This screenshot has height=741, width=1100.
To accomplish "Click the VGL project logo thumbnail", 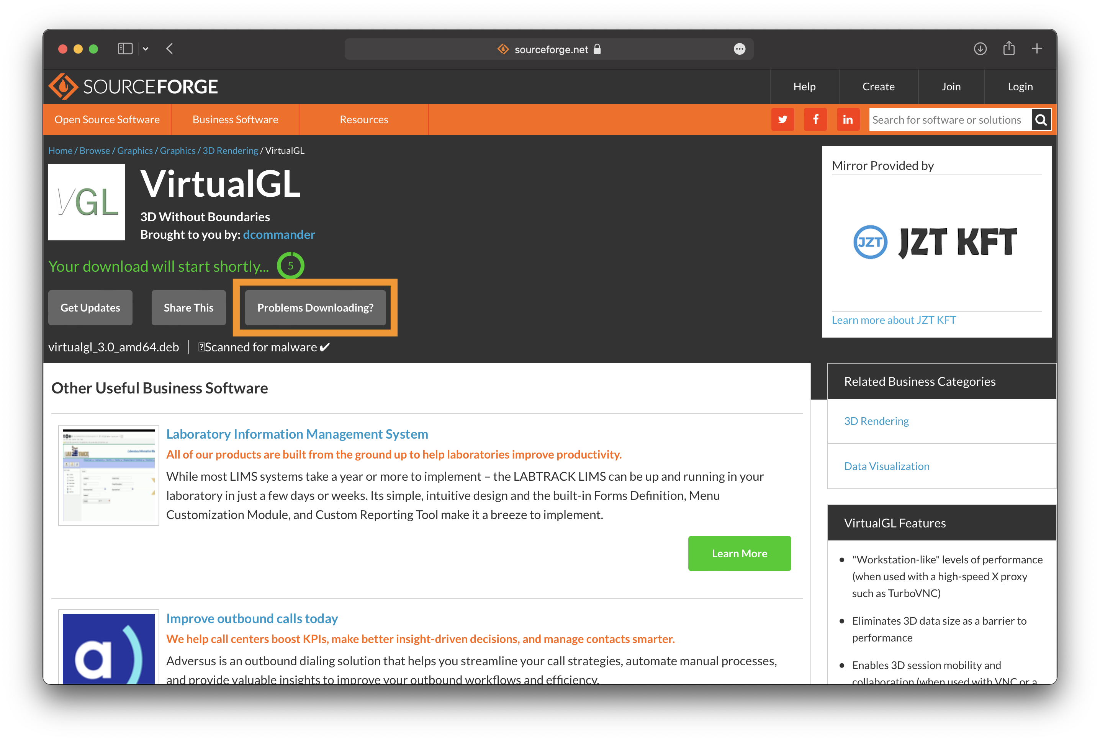I will [x=87, y=202].
